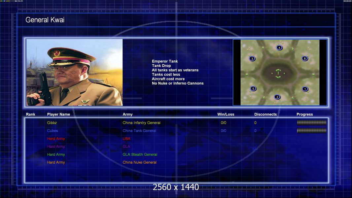Click the green Hard Army player row
The width and height of the screenshot is (352, 198).
point(56,154)
